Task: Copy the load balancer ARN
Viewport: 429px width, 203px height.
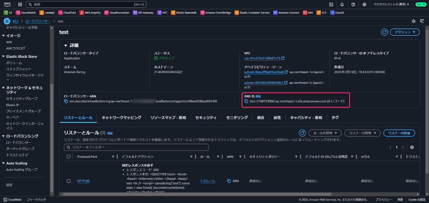Action: tap(66, 101)
